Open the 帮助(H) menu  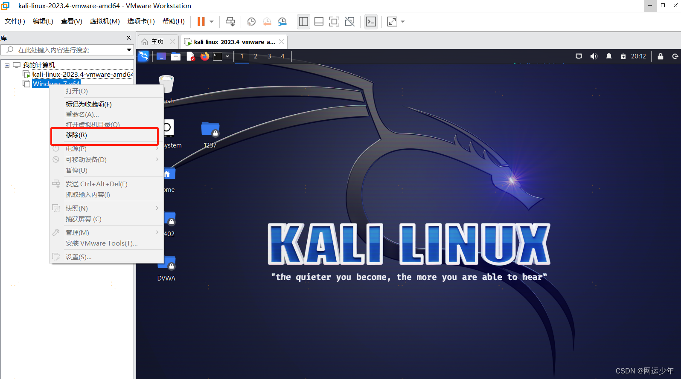click(x=174, y=21)
